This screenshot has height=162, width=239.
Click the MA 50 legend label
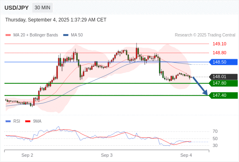[x=77, y=35]
